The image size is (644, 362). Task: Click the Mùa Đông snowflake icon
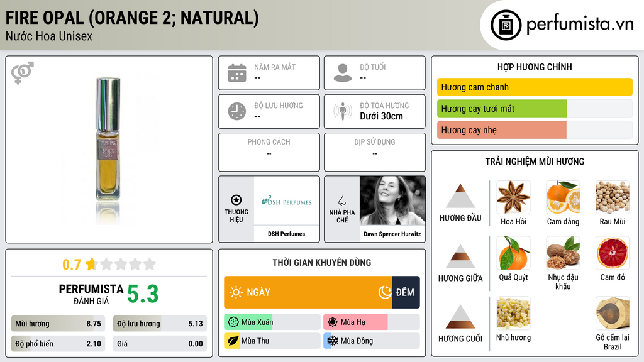[x=333, y=341]
